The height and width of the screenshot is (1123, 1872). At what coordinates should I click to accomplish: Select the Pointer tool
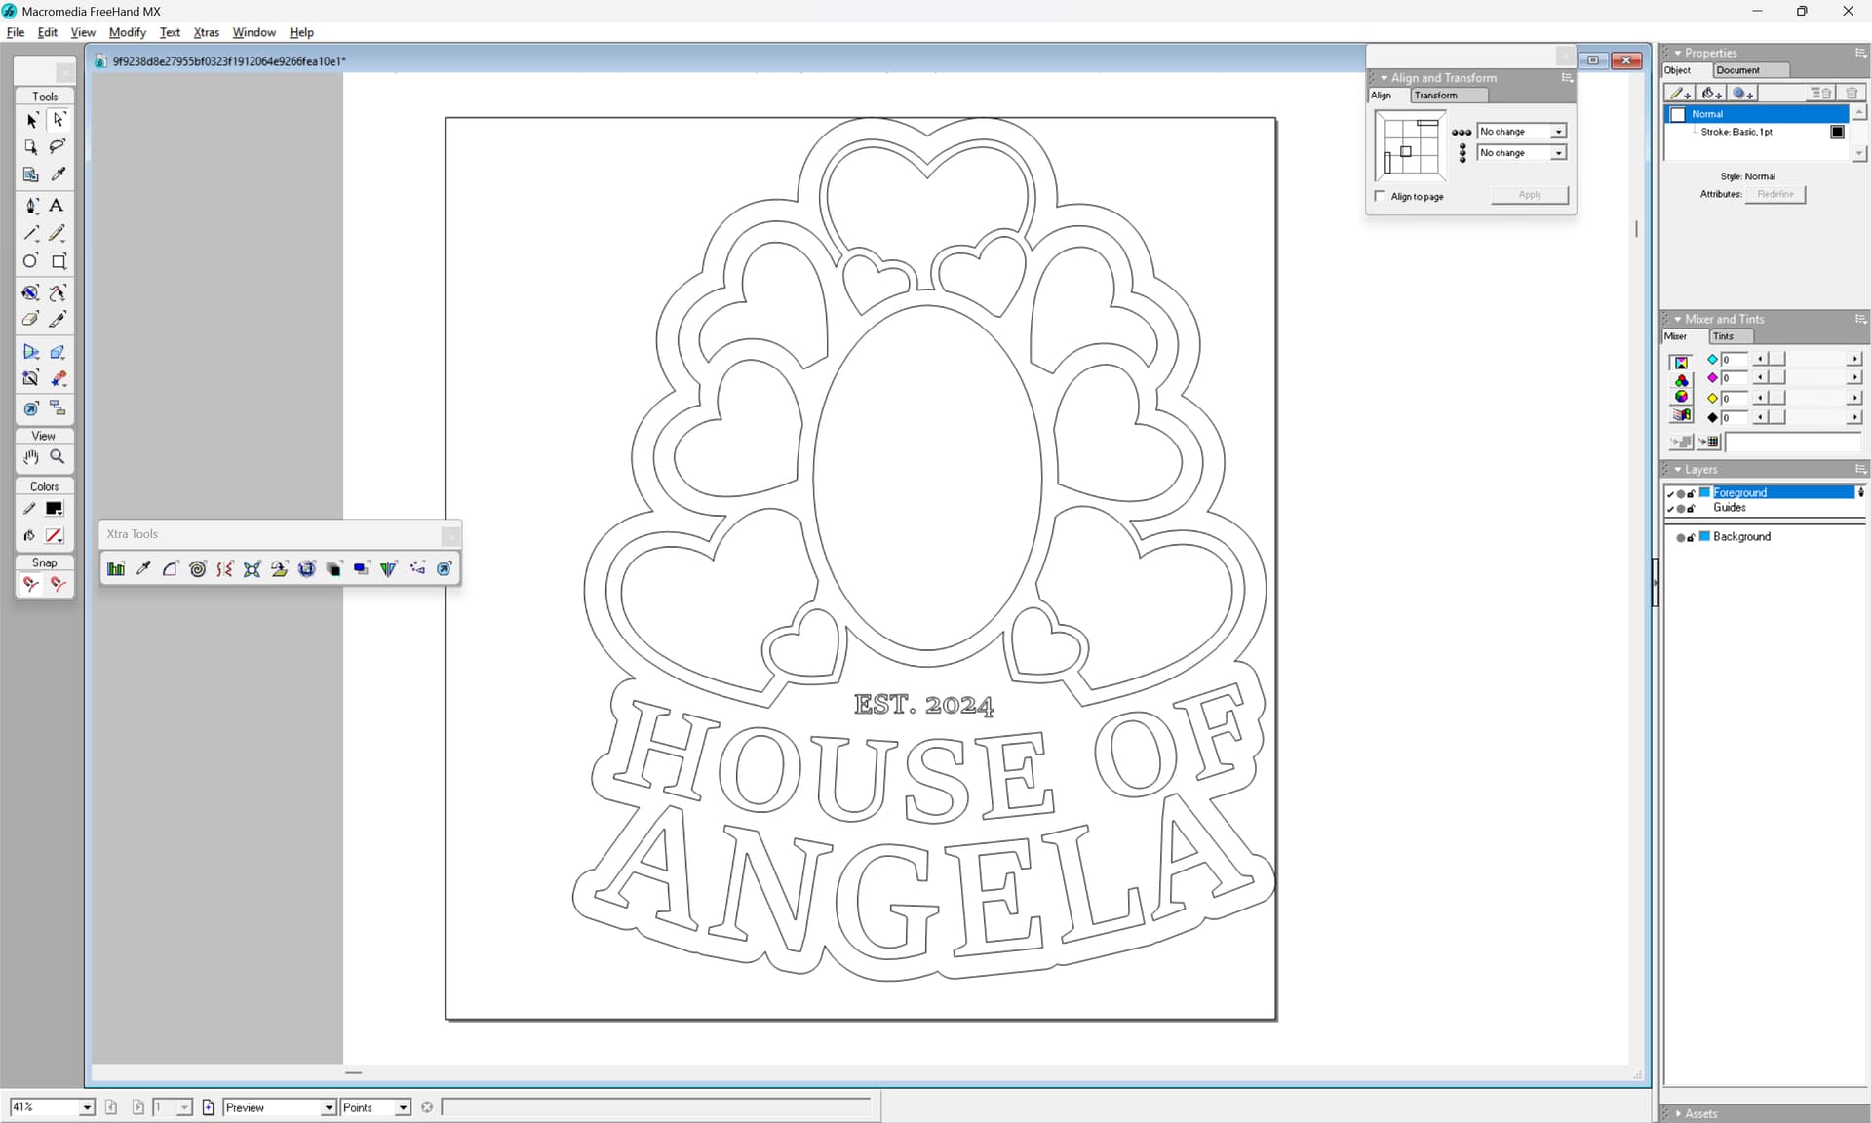[x=31, y=120]
